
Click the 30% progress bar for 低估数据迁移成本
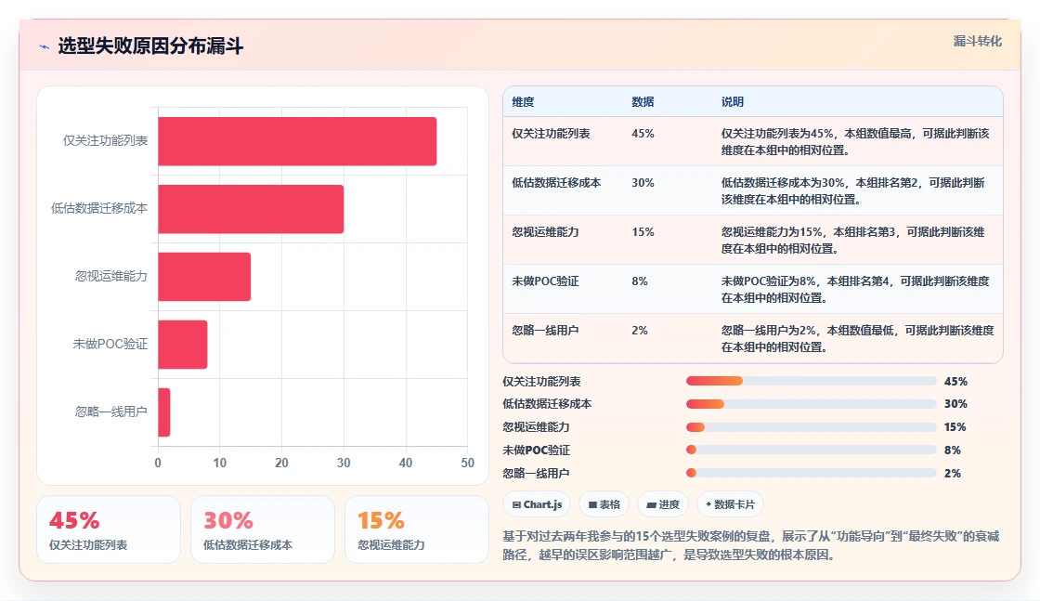pos(811,404)
